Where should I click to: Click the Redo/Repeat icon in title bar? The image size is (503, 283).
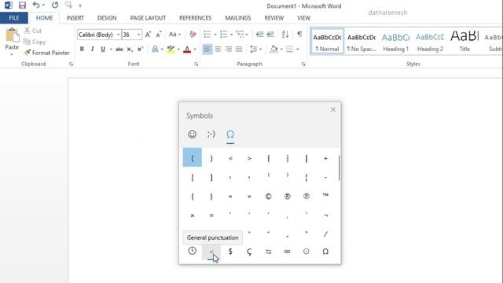55,6
